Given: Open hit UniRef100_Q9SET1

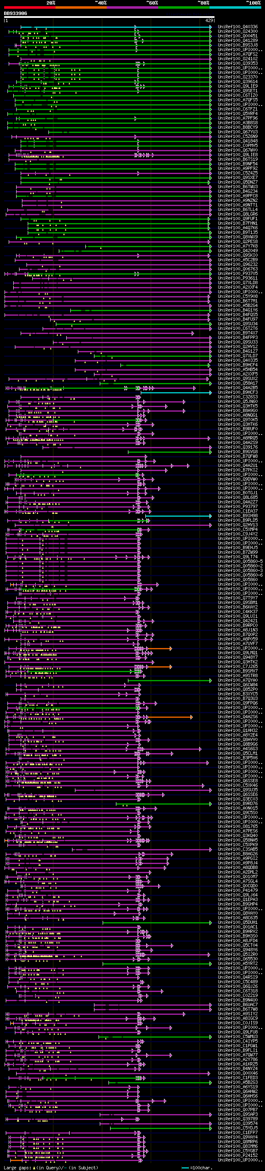Looking at the screenshot, I should (237, 91).
